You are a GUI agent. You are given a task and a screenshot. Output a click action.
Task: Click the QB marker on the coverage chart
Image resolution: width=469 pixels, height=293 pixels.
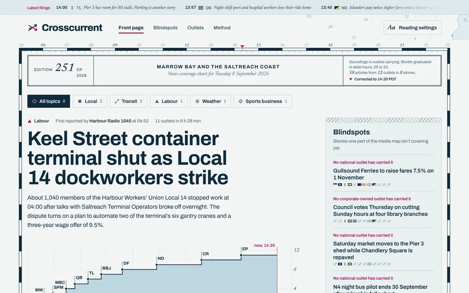point(75,284)
